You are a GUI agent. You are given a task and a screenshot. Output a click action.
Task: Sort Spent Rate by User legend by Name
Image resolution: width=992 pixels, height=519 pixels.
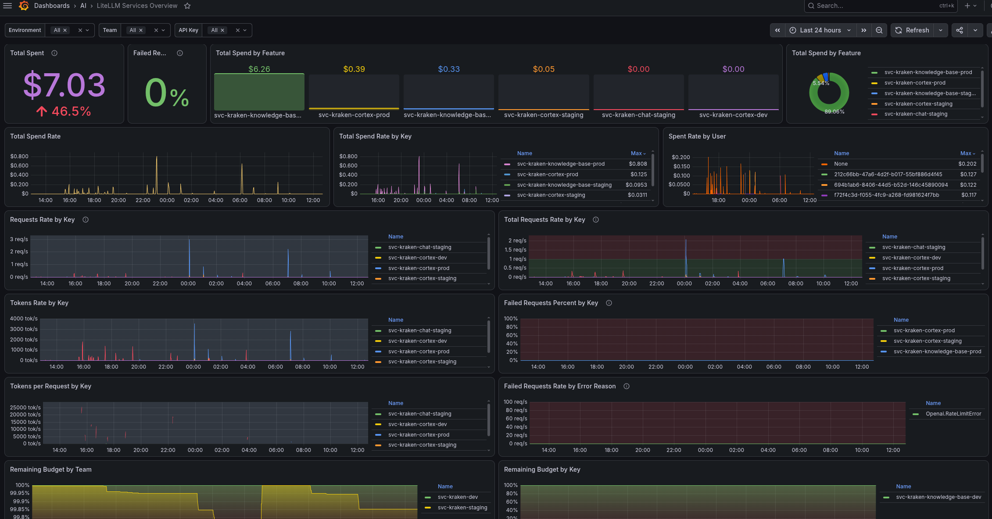pos(841,153)
